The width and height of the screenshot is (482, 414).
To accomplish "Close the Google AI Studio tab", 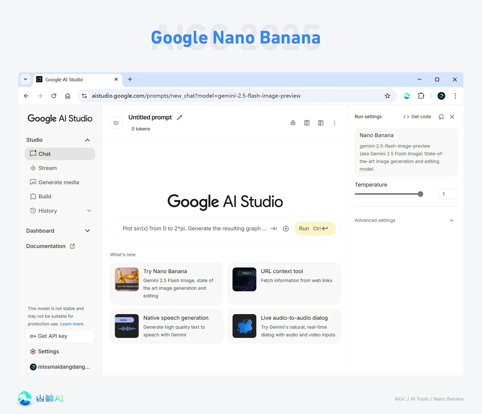I will [116, 79].
